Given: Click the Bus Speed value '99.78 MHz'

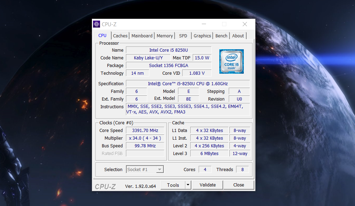Looking at the screenshot, I should pos(145,146).
